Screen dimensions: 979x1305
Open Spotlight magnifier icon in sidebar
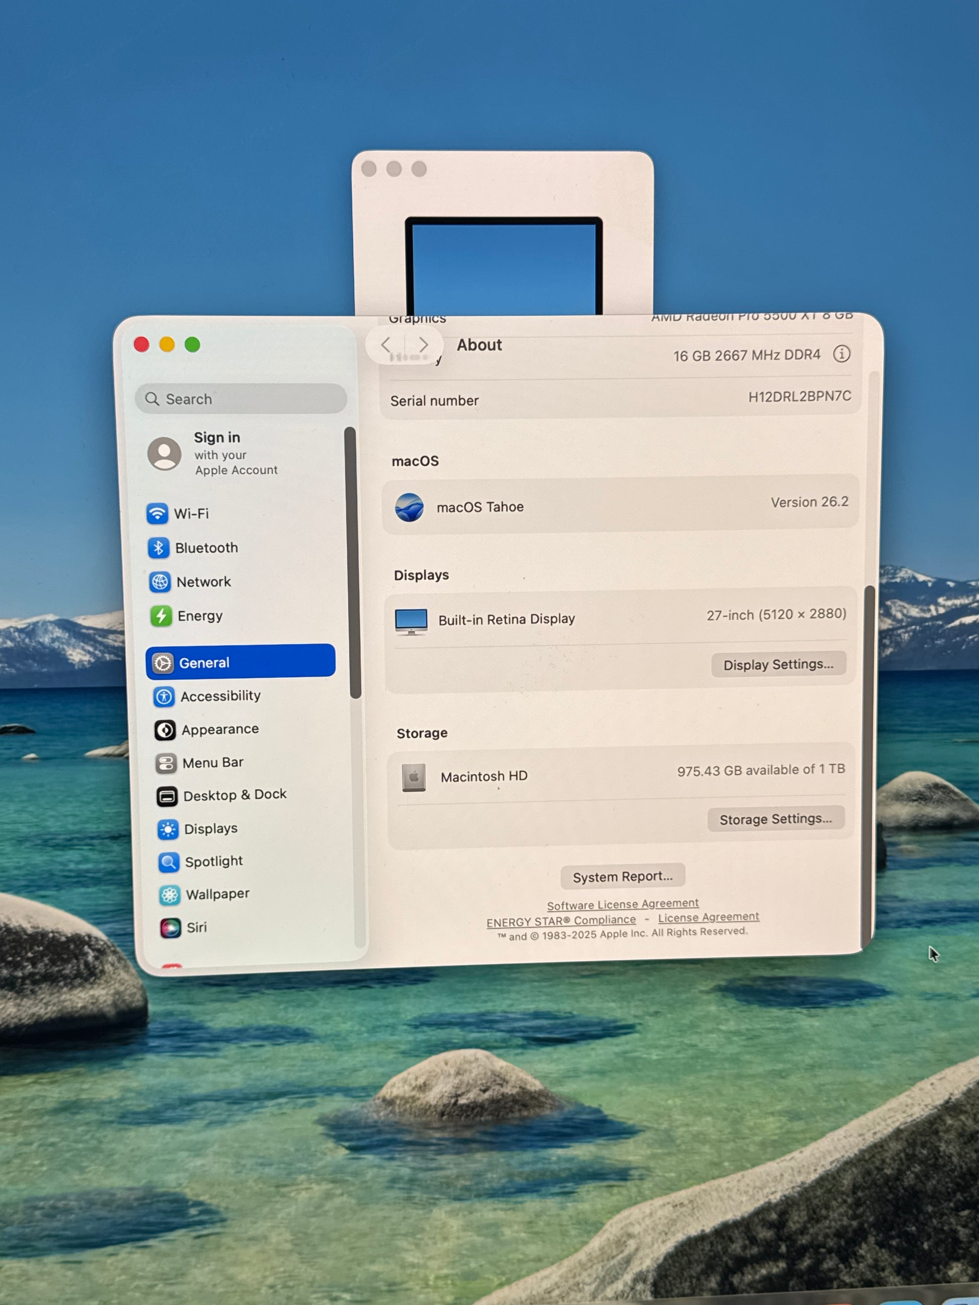(169, 862)
